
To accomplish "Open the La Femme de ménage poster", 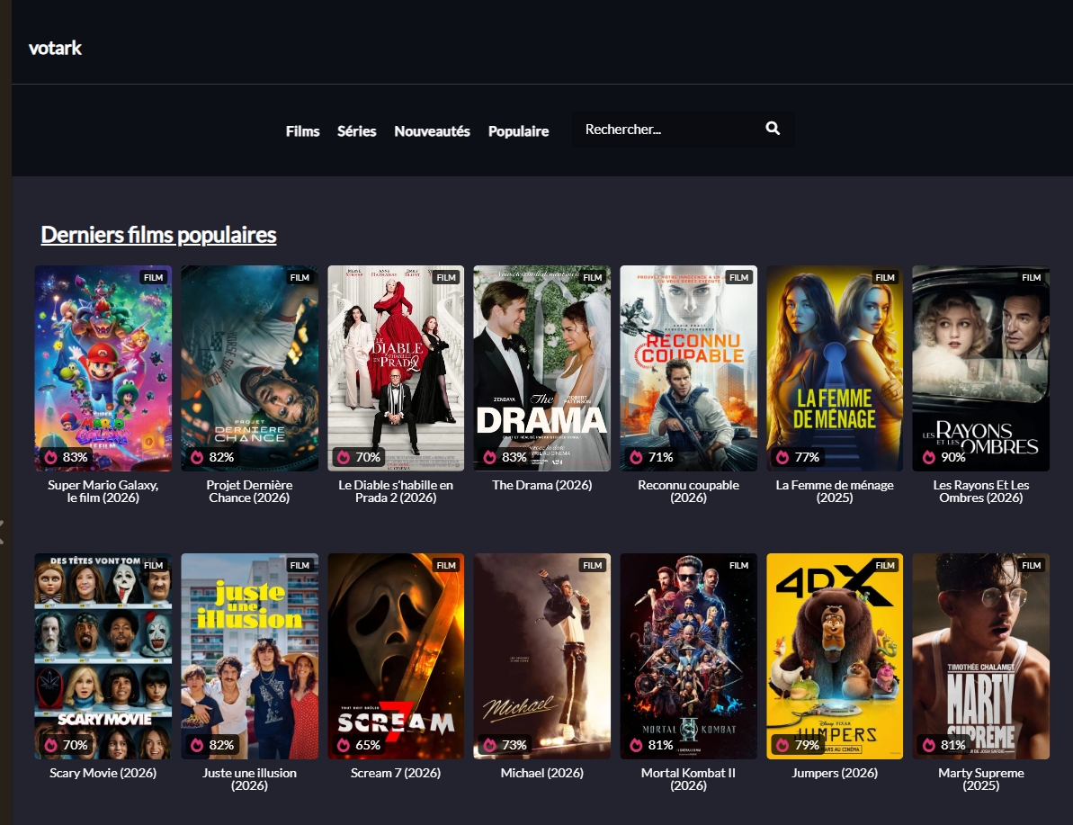I will click(x=834, y=368).
